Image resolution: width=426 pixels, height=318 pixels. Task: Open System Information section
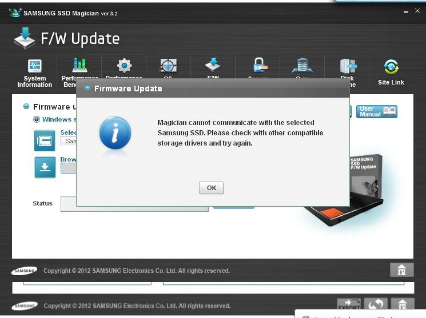point(34,73)
